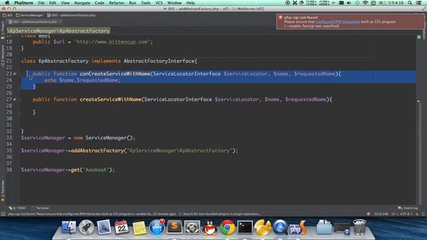Open the configured PHP interpreter link
Screen dimensions: 427x240
pos(338,21)
